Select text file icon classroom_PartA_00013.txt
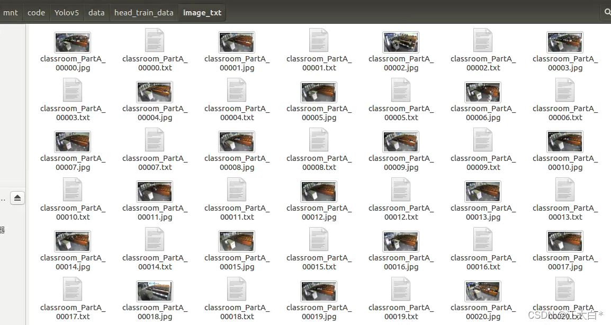The image size is (611, 325). tap(565, 189)
